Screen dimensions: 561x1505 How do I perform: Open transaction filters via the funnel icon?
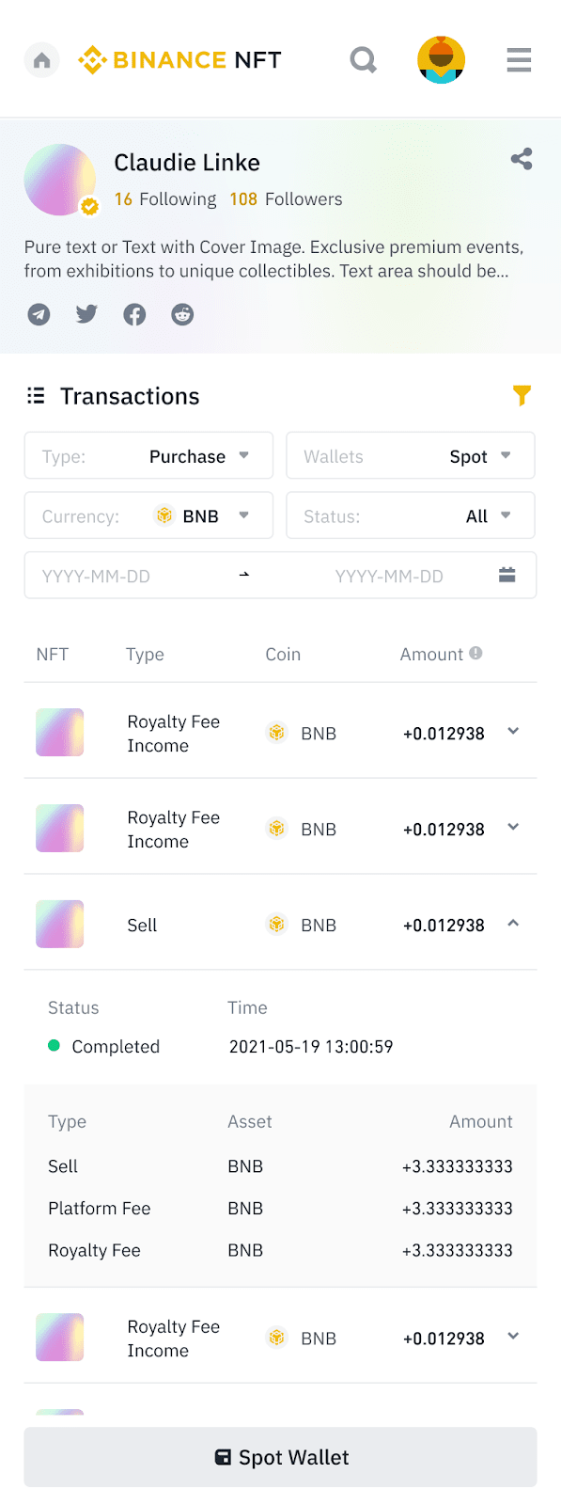tap(522, 396)
